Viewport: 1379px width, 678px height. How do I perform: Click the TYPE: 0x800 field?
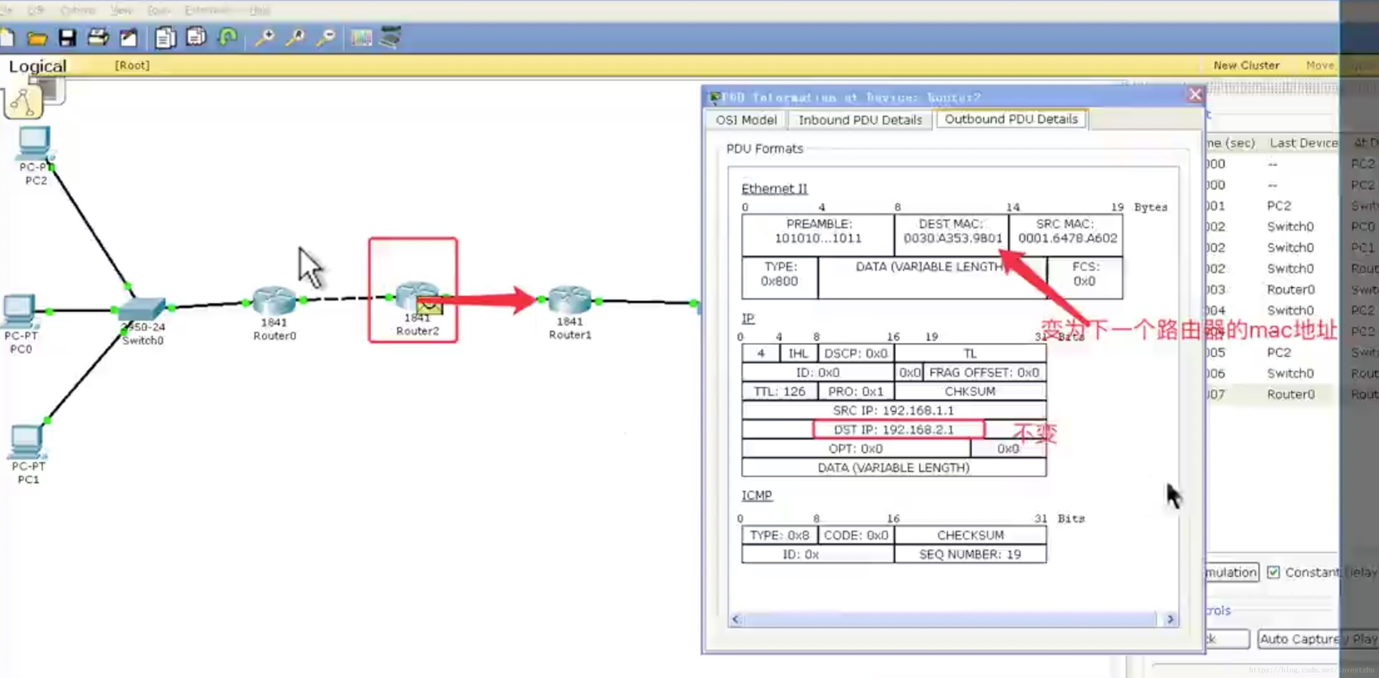point(780,277)
